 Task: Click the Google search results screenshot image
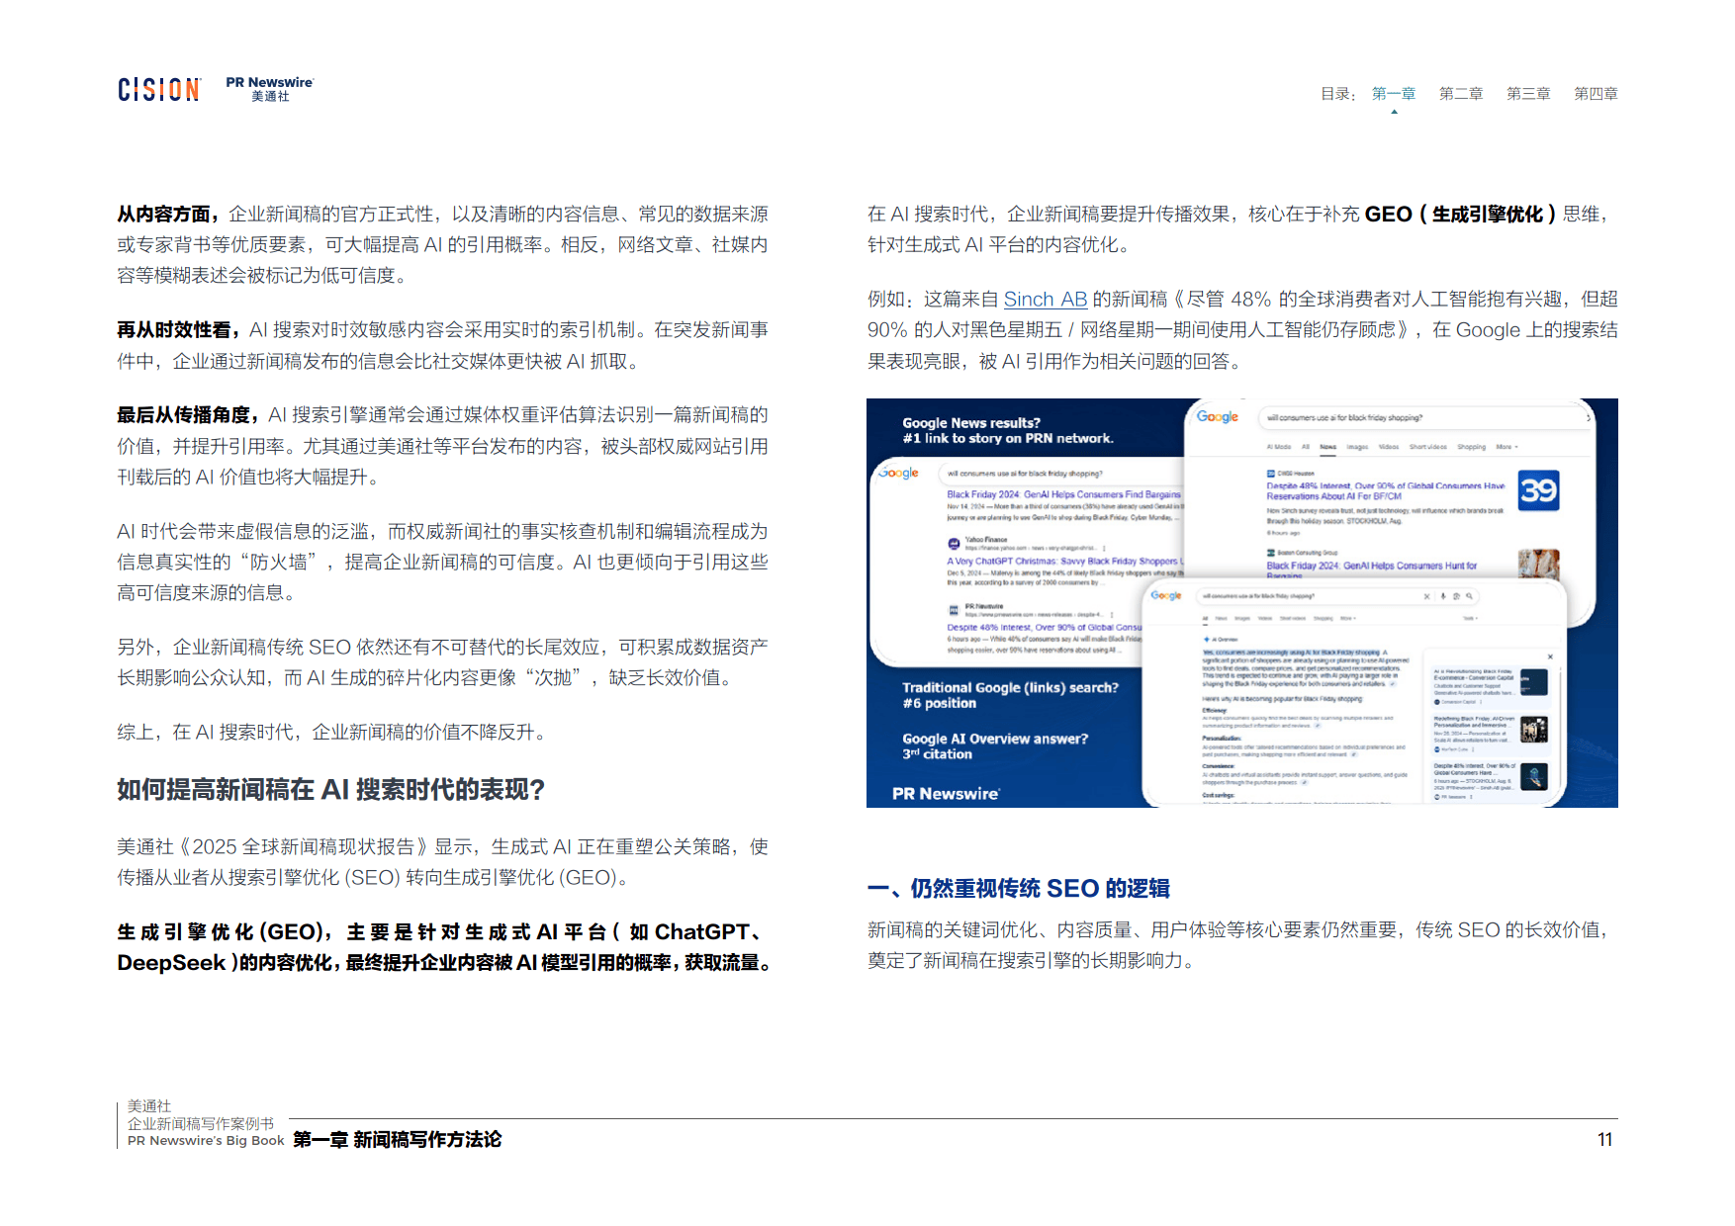[x=1242, y=603]
